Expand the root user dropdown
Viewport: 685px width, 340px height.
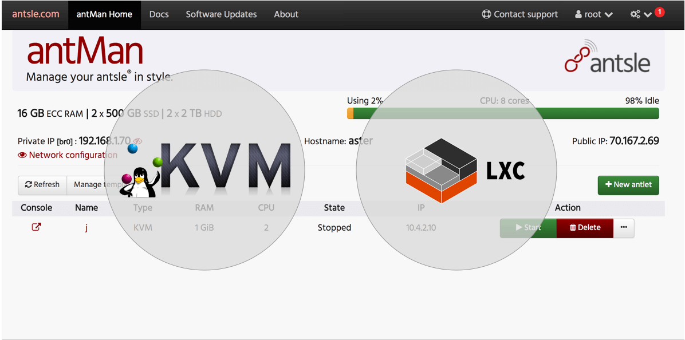594,14
